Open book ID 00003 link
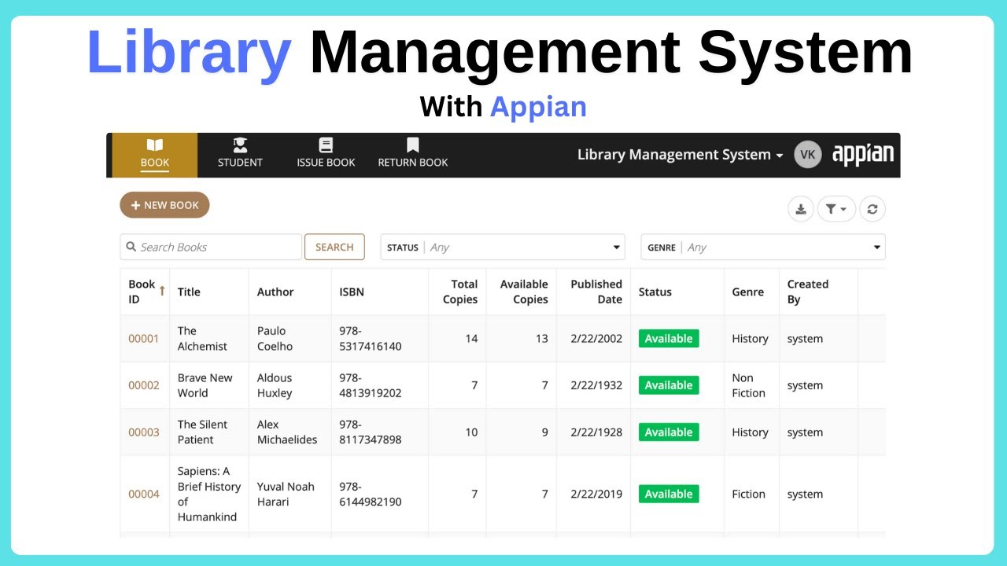 (143, 432)
